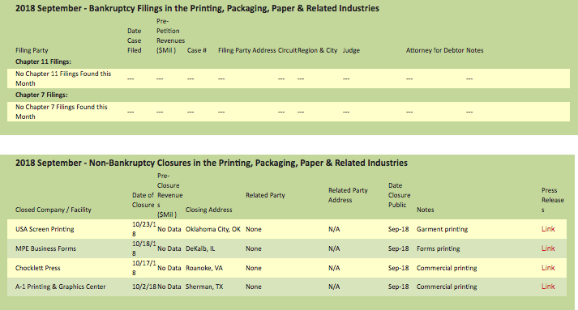
Task: Open the A-1 Printing & Graphics Center link
Action: click(548, 287)
